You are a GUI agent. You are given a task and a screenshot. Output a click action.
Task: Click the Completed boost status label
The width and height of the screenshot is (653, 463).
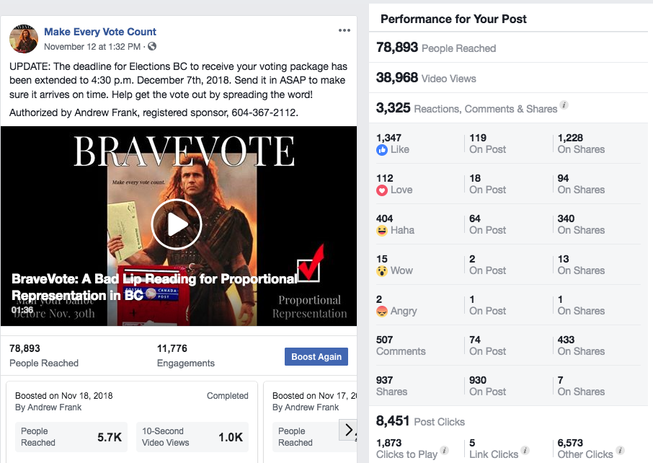click(227, 396)
